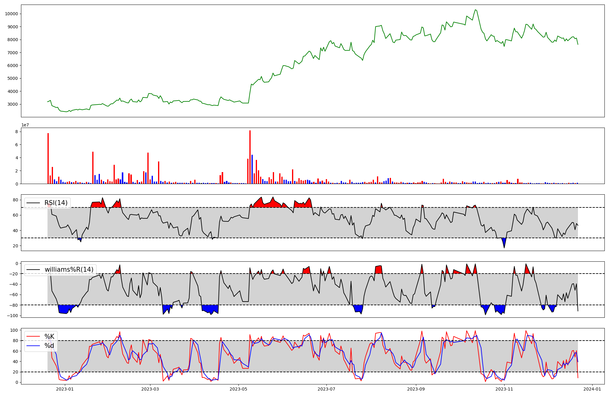Click the 10000 price axis tick label
Image resolution: width=609 pixels, height=396 pixels.
[11, 14]
